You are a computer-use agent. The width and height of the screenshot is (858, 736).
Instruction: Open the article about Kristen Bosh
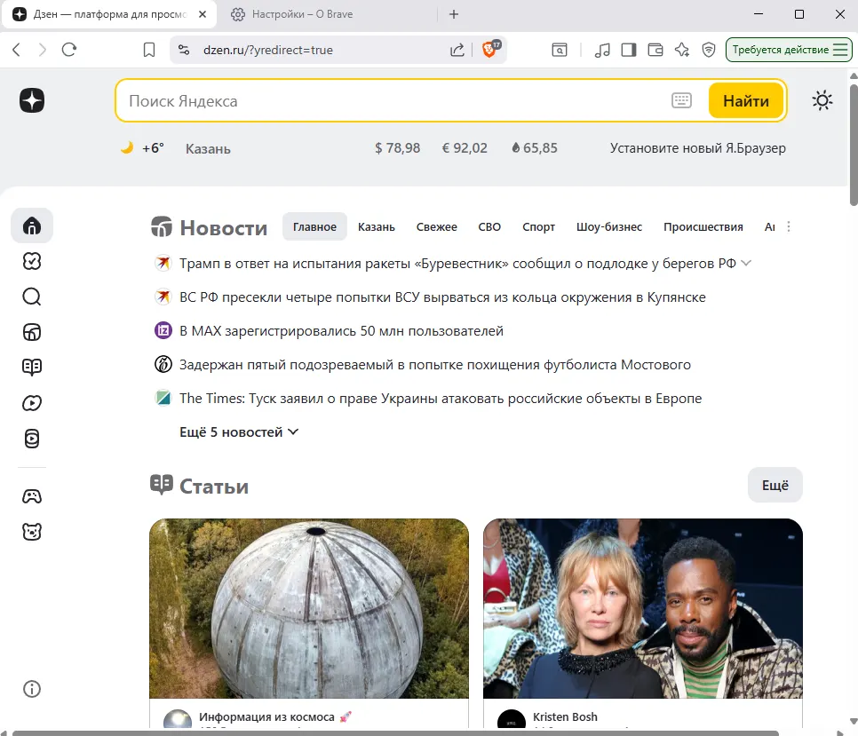[x=642, y=608]
